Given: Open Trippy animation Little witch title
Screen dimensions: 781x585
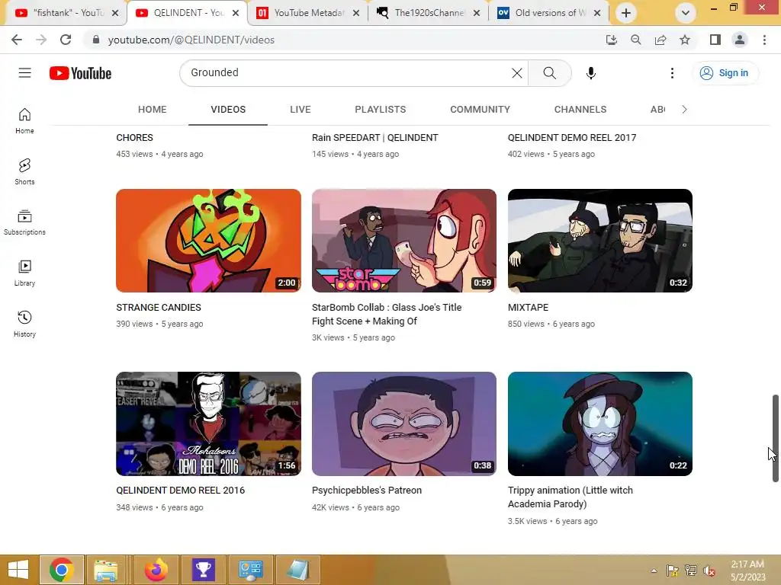Looking at the screenshot, I should coord(570,497).
